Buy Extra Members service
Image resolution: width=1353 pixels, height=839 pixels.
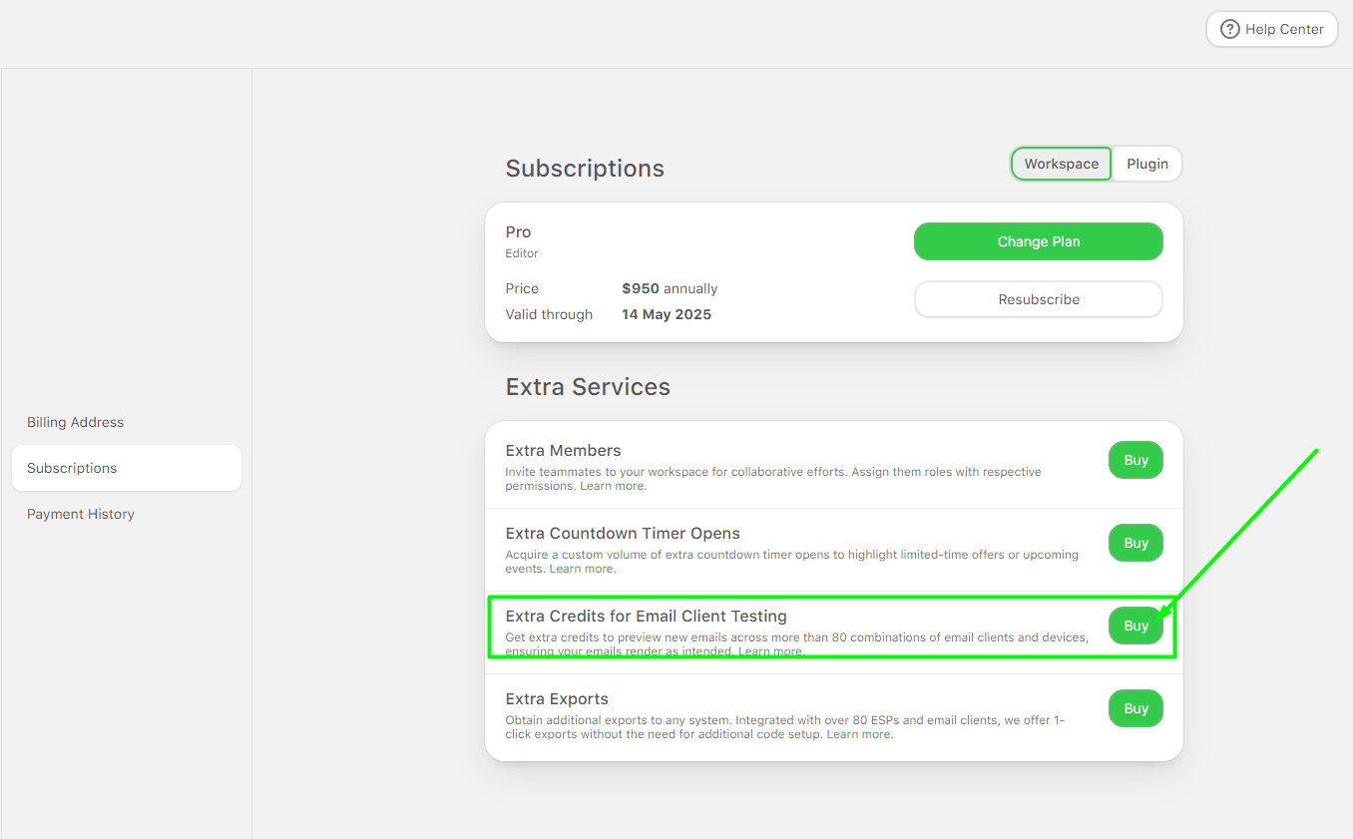1135,460
